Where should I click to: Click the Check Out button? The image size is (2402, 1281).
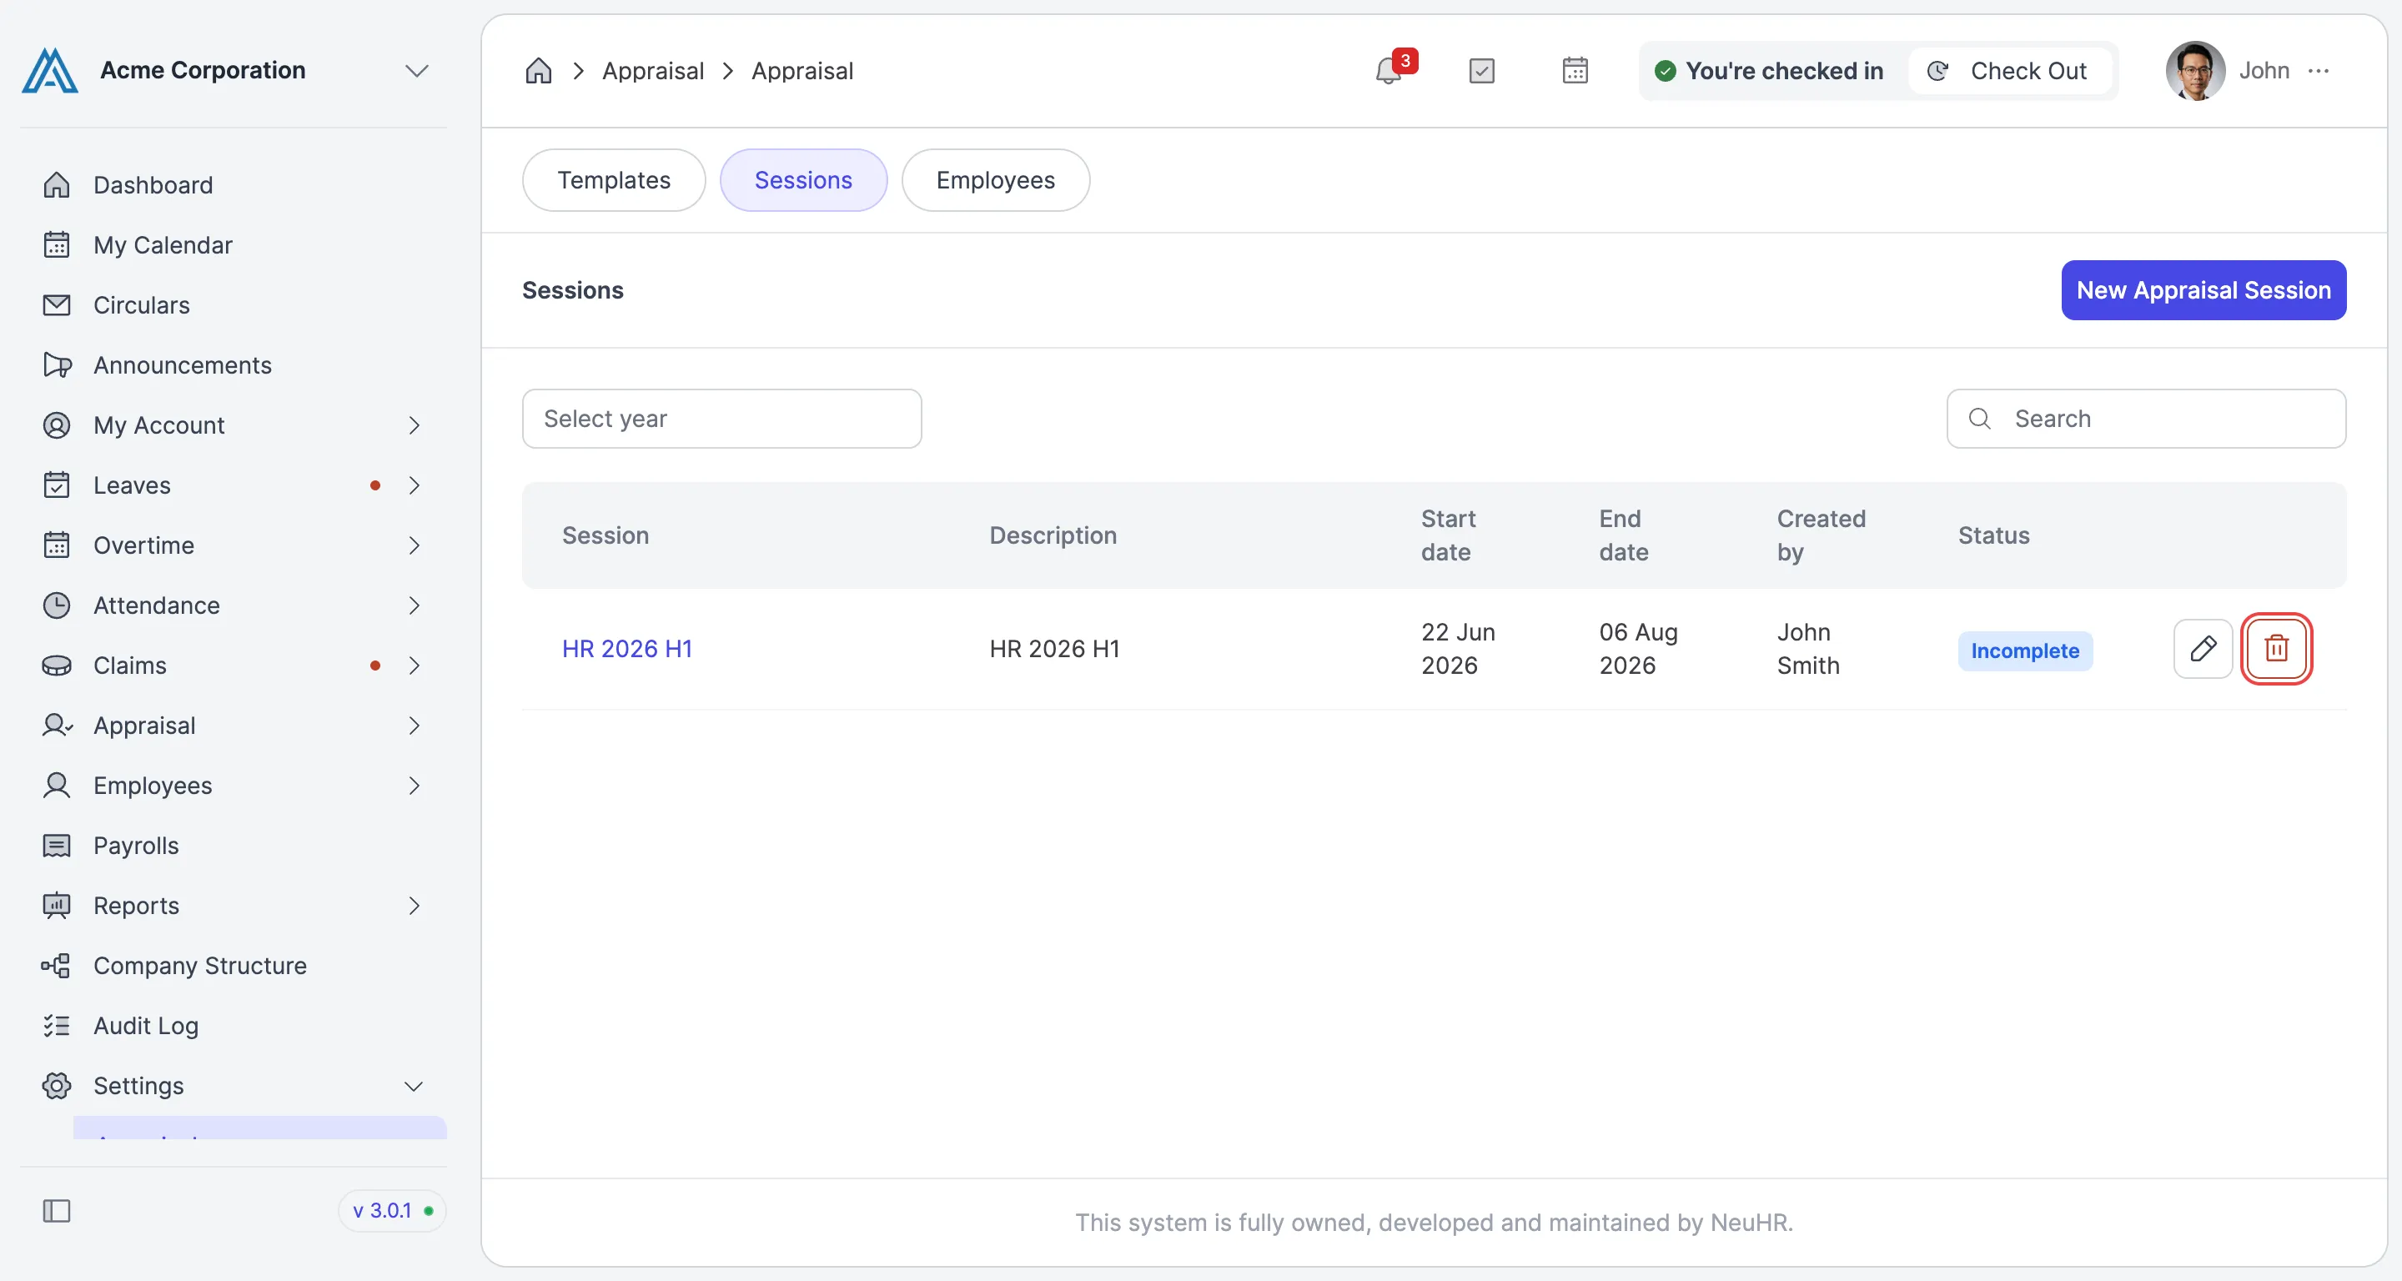coord(2008,71)
